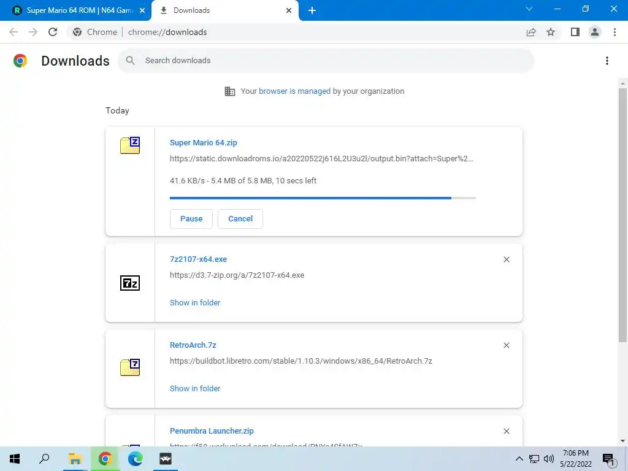Expand the tab search chevron
Image resolution: width=628 pixels, height=471 pixels.
coord(529,9)
